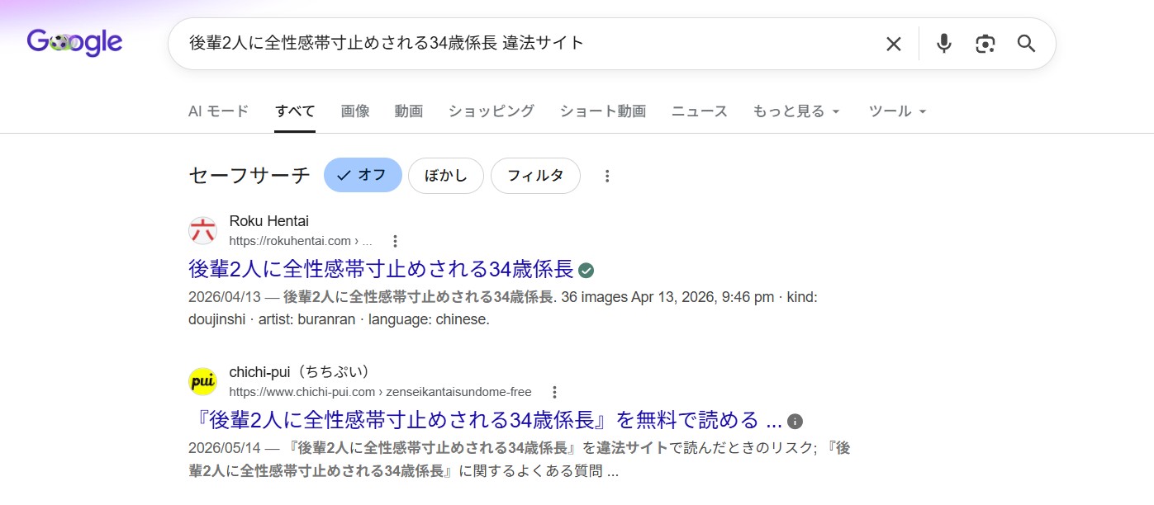Viewport: 1154px width, 505px height.
Task: Open the 動画 results tab
Action: pyautogui.click(x=409, y=111)
